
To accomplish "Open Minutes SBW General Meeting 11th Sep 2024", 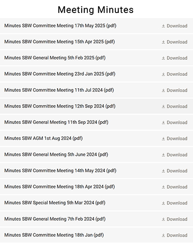I will (x=56, y=122).
